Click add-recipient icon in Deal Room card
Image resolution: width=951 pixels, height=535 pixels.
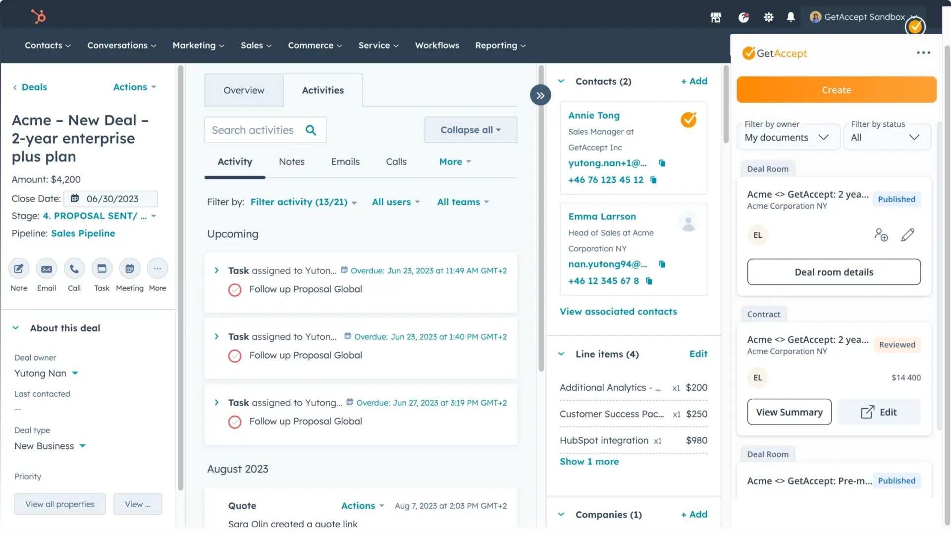coord(881,234)
